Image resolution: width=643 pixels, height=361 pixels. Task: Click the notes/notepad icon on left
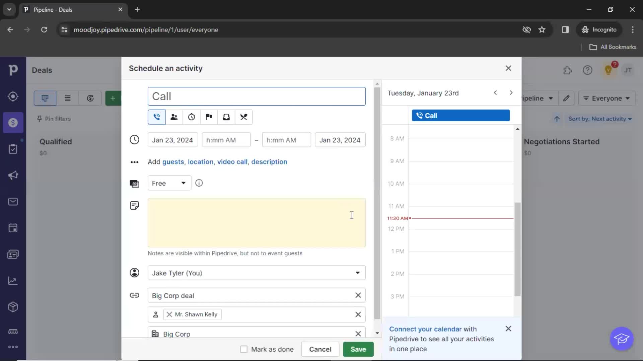134,206
